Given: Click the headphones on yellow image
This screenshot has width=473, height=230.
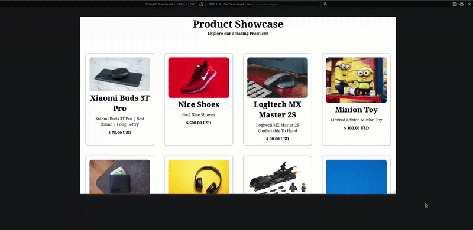Looking at the screenshot, I should 199,177.
